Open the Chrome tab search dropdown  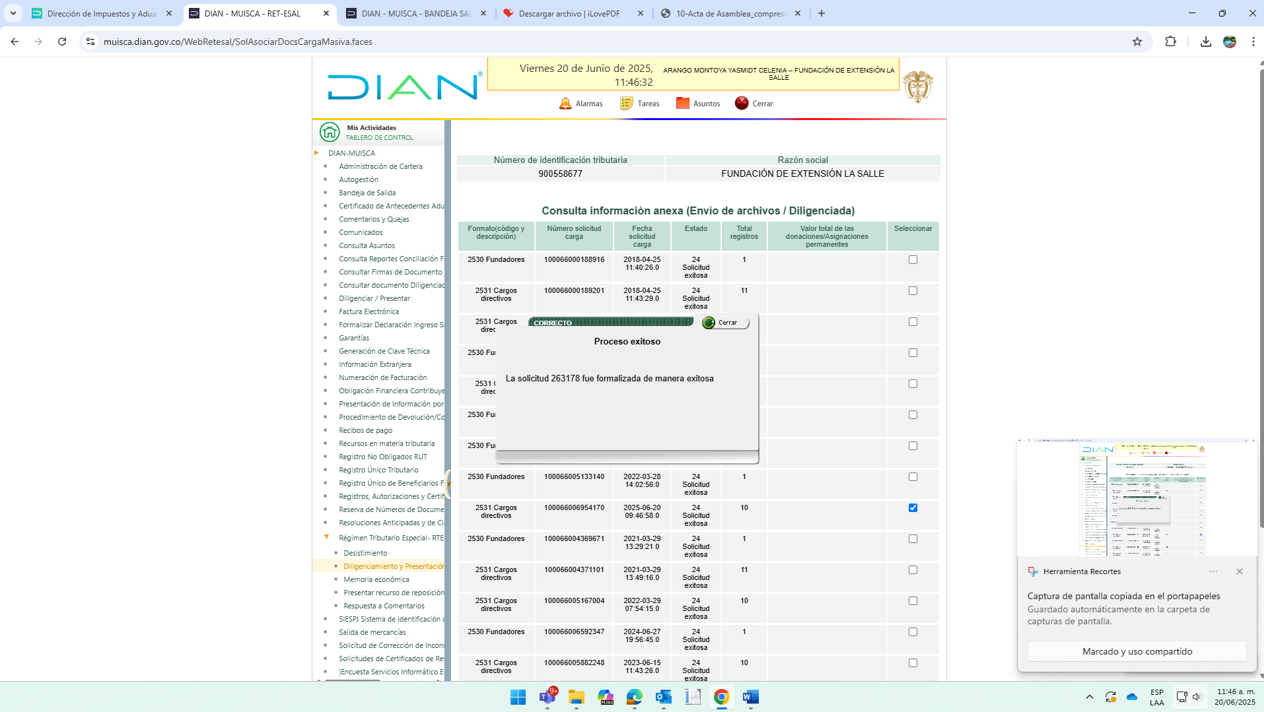tap(13, 13)
